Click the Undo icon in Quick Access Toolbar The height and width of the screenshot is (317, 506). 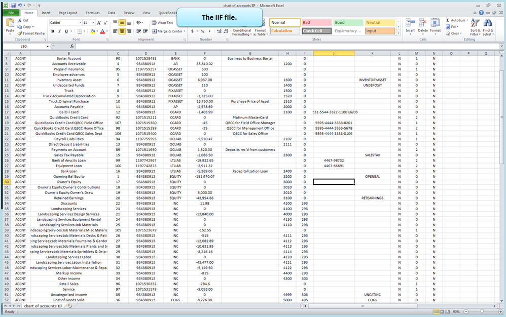[20, 6]
